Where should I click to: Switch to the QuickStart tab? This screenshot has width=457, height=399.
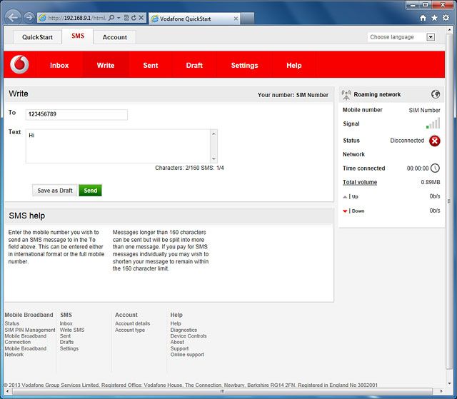(x=37, y=37)
